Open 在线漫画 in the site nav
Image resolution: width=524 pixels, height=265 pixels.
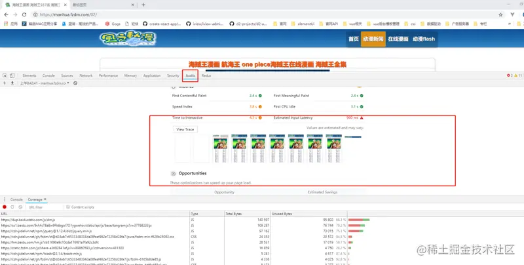[x=398, y=39]
